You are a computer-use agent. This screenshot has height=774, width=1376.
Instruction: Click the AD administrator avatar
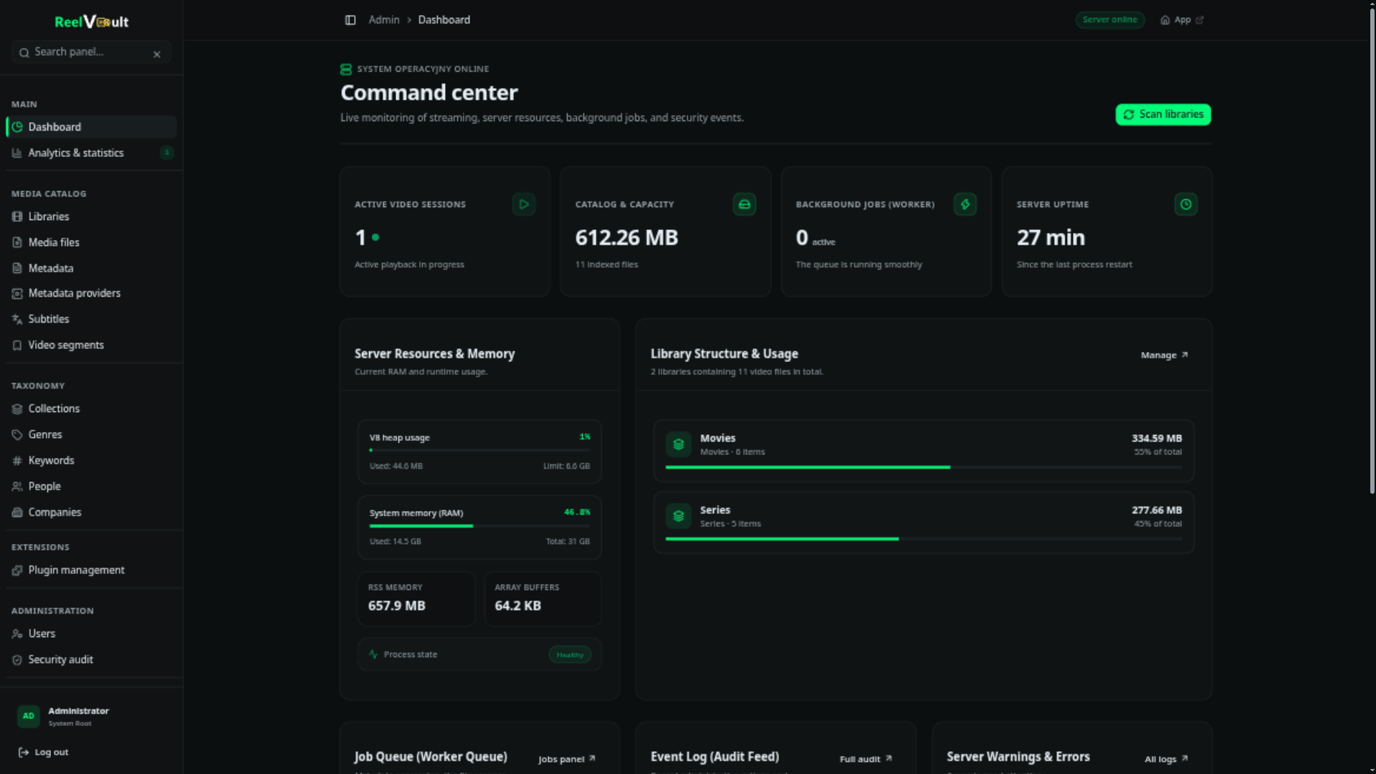[29, 716]
